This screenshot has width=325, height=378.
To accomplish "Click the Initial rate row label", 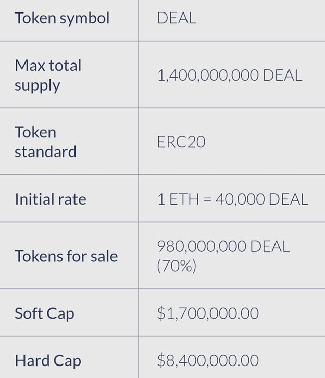I will click(x=51, y=199).
